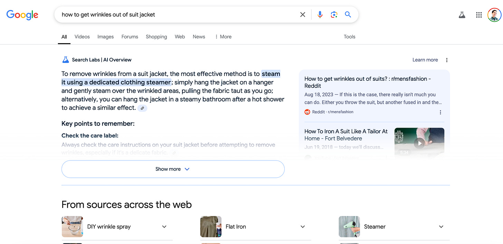Image resolution: width=503 pixels, height=244 pixels.
Task: Clear the search query with X icon
Action: (x=303, y=14)
